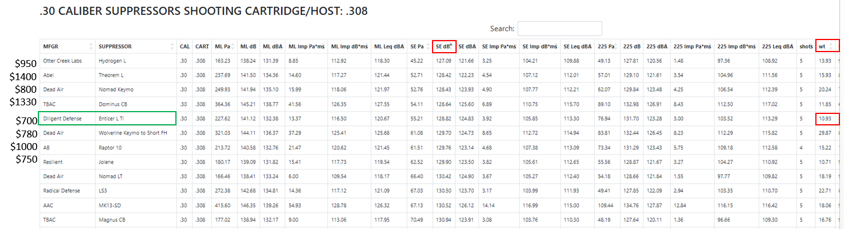Select the LS3 suppressor cell

coord(136,191)
